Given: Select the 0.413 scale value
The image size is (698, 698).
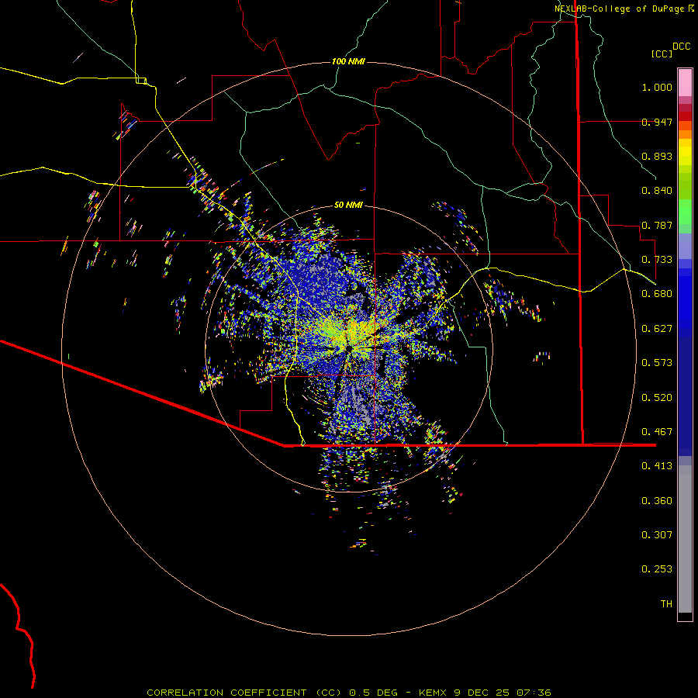Looking at the screenshot, I should click(657, 466).
